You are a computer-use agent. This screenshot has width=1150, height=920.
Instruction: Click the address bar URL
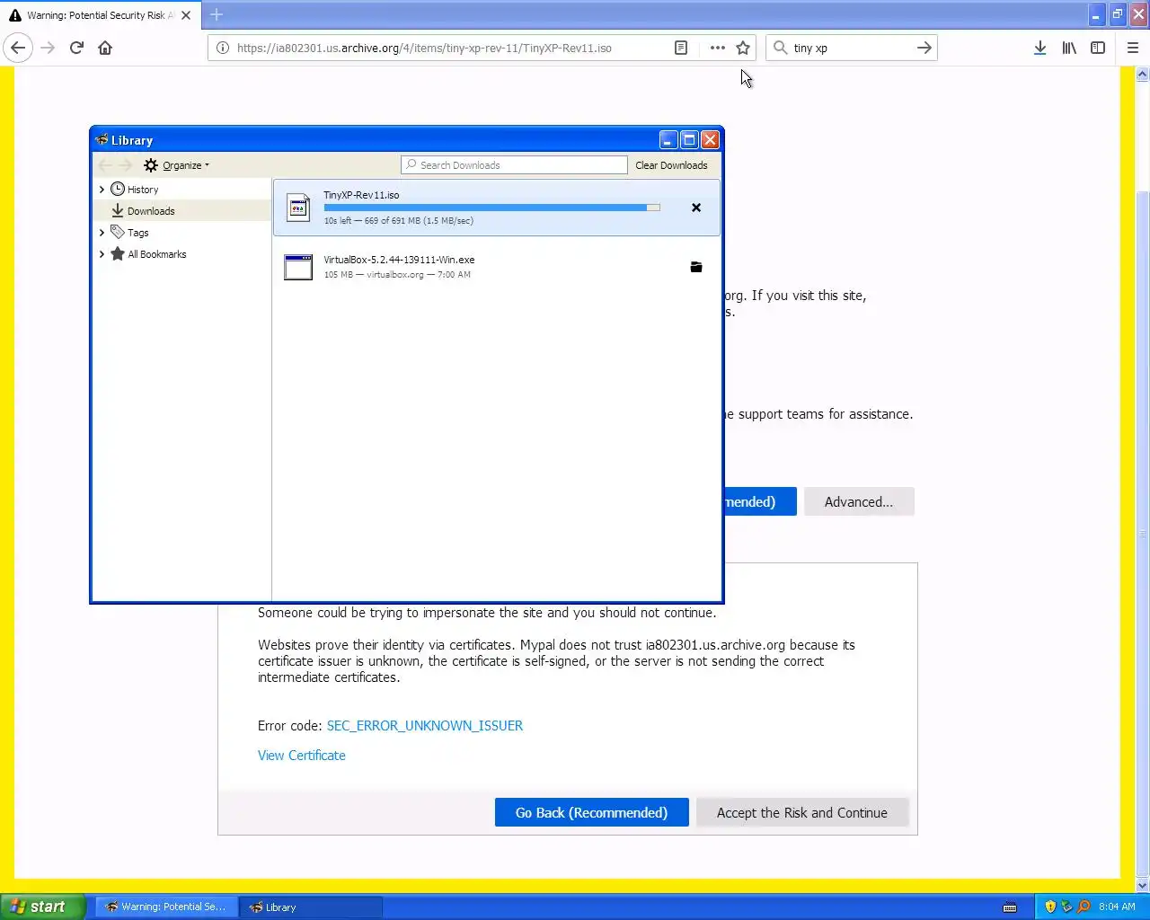(x=424, y=48)
